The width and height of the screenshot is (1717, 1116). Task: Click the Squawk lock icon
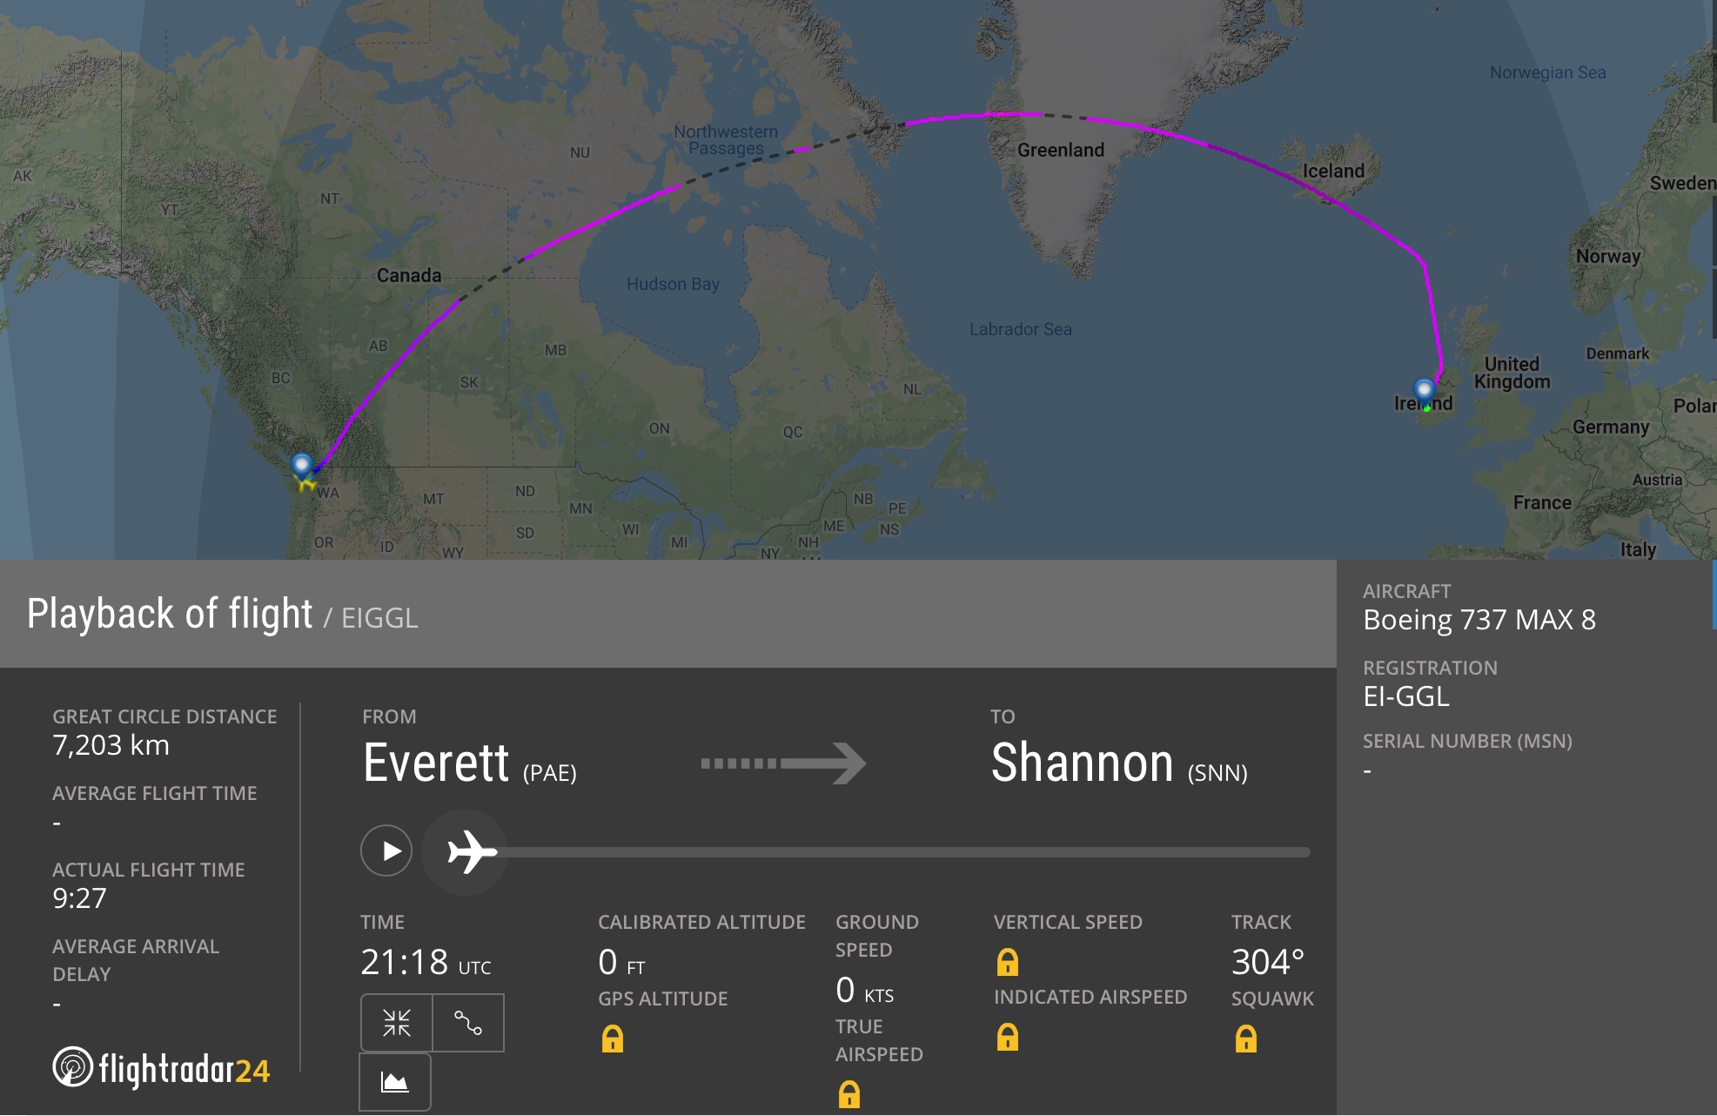coord(1246,1039)
